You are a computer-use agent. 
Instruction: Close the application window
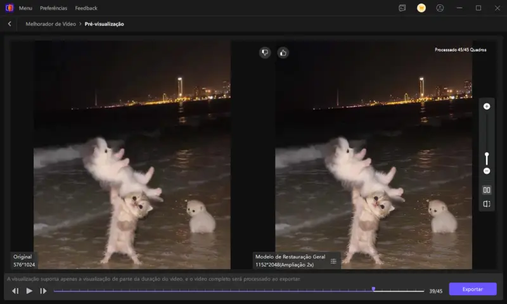coord(497,8)
